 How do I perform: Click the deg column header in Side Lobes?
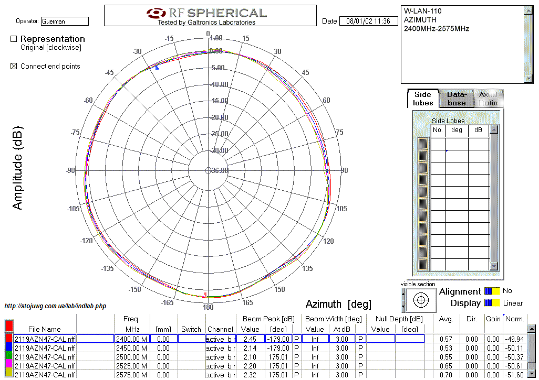(x=457, y=130)
